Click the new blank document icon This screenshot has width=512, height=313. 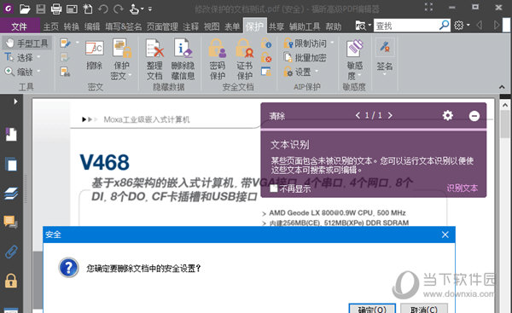pyautogui.click(x=88, y=9)
